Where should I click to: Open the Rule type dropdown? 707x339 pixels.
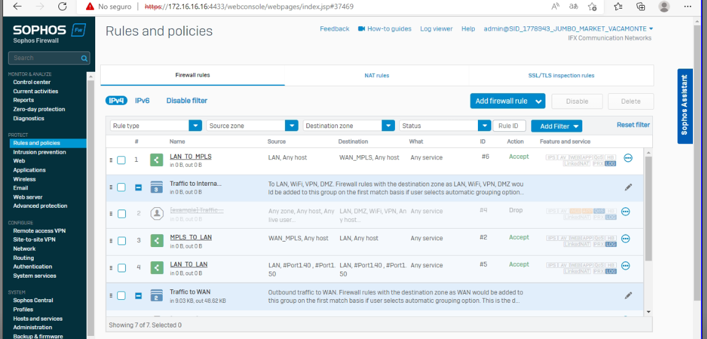(195, 126)
